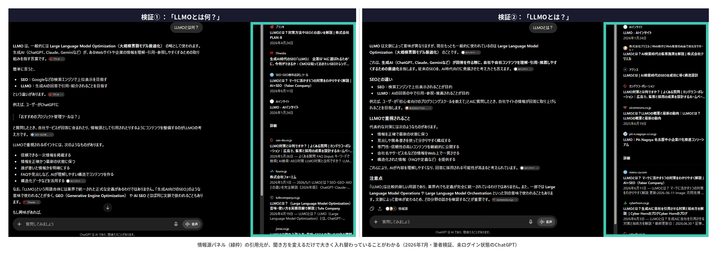Click the LLMOで重視されること heading in 検証②
The image size is (717, 260).
pyautogui.click(x=390, y=118)
